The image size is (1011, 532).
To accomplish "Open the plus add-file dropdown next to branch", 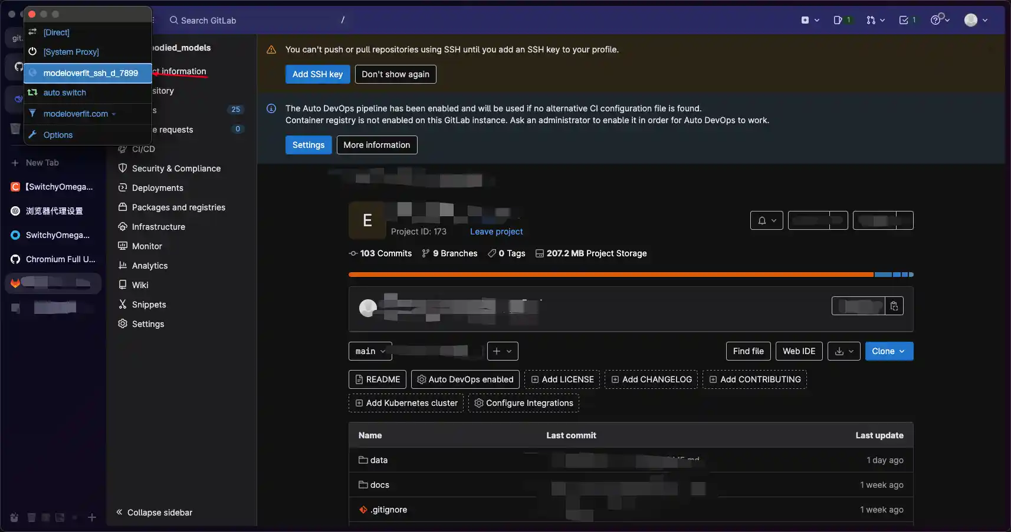I will [x=503, y=351].
